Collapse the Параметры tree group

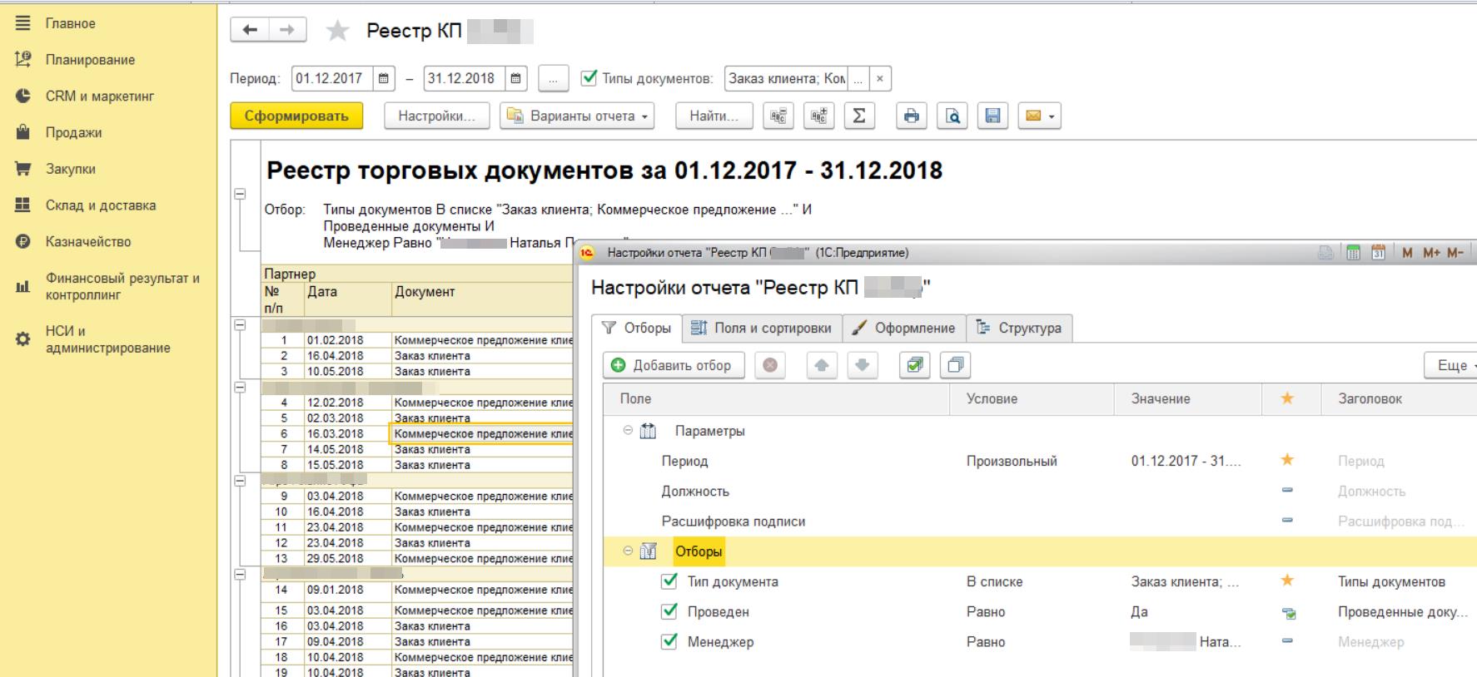click(628, 431)
